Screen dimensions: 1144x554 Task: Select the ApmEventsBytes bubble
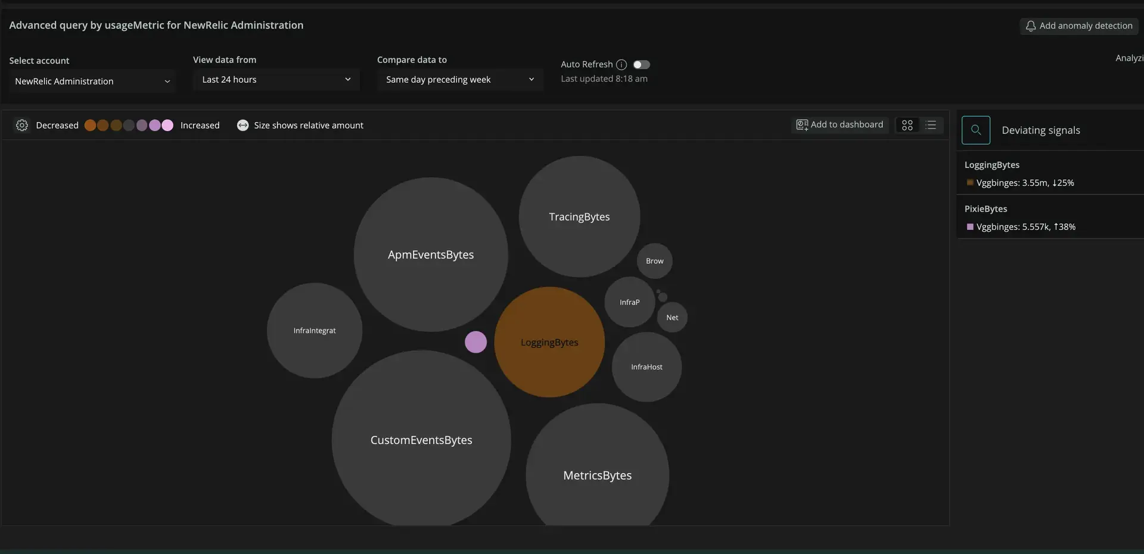click(x=430, y=254)
